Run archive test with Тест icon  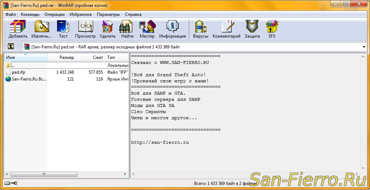(63, 29)
